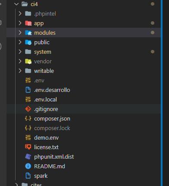Viewport: 169px width, 186px height.
Task: Select the app folder label
Action: click(x=39, y=23)
